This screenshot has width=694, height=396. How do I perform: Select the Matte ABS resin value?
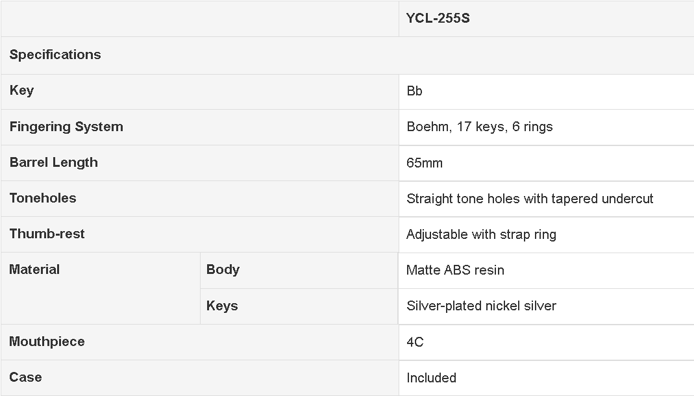(456, 270)
